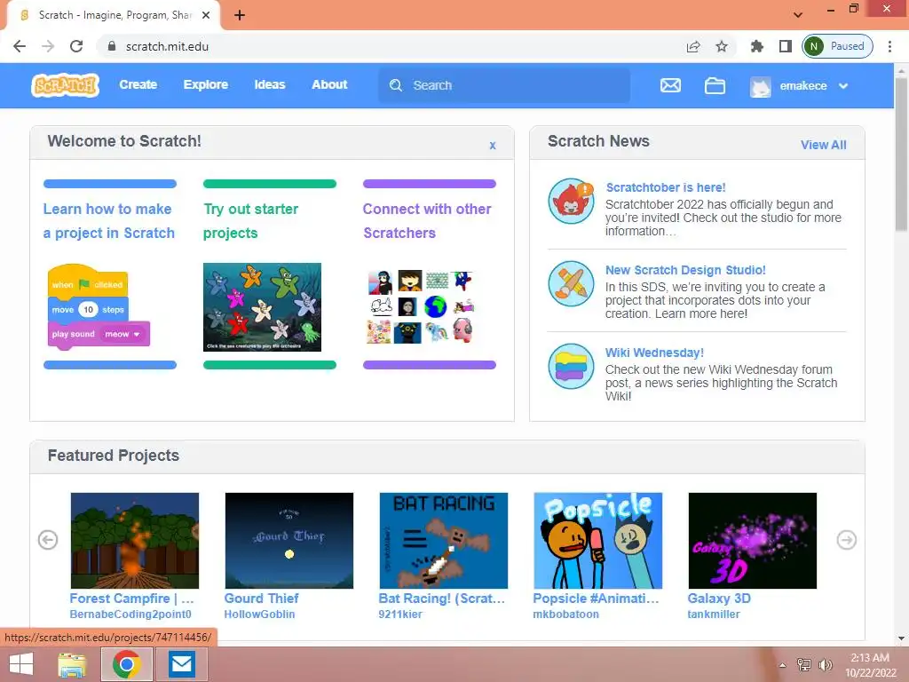Image resolution: width=909 pixels, height=682 pixels.
Task: Open New Scratch Design Studio! headline
Action: click(x=685, y=270)
